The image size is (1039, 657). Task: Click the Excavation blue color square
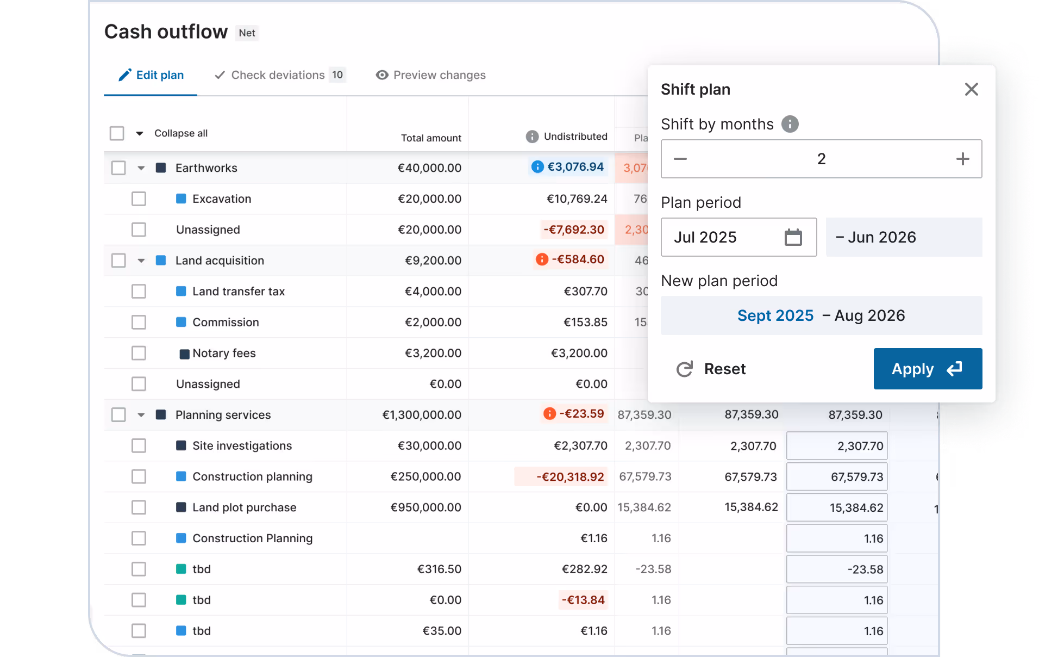(x=181, y=199)
